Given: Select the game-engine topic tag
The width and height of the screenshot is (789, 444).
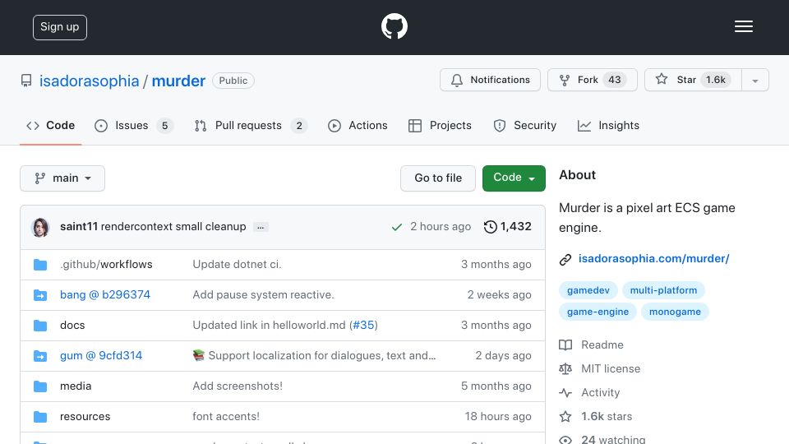Looking at the screenshot, I should (x=598, y=312).
